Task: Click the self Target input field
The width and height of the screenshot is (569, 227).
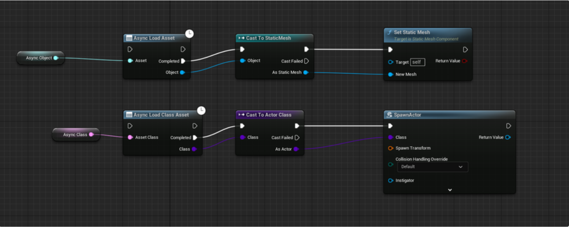Action: click(418, 62)
